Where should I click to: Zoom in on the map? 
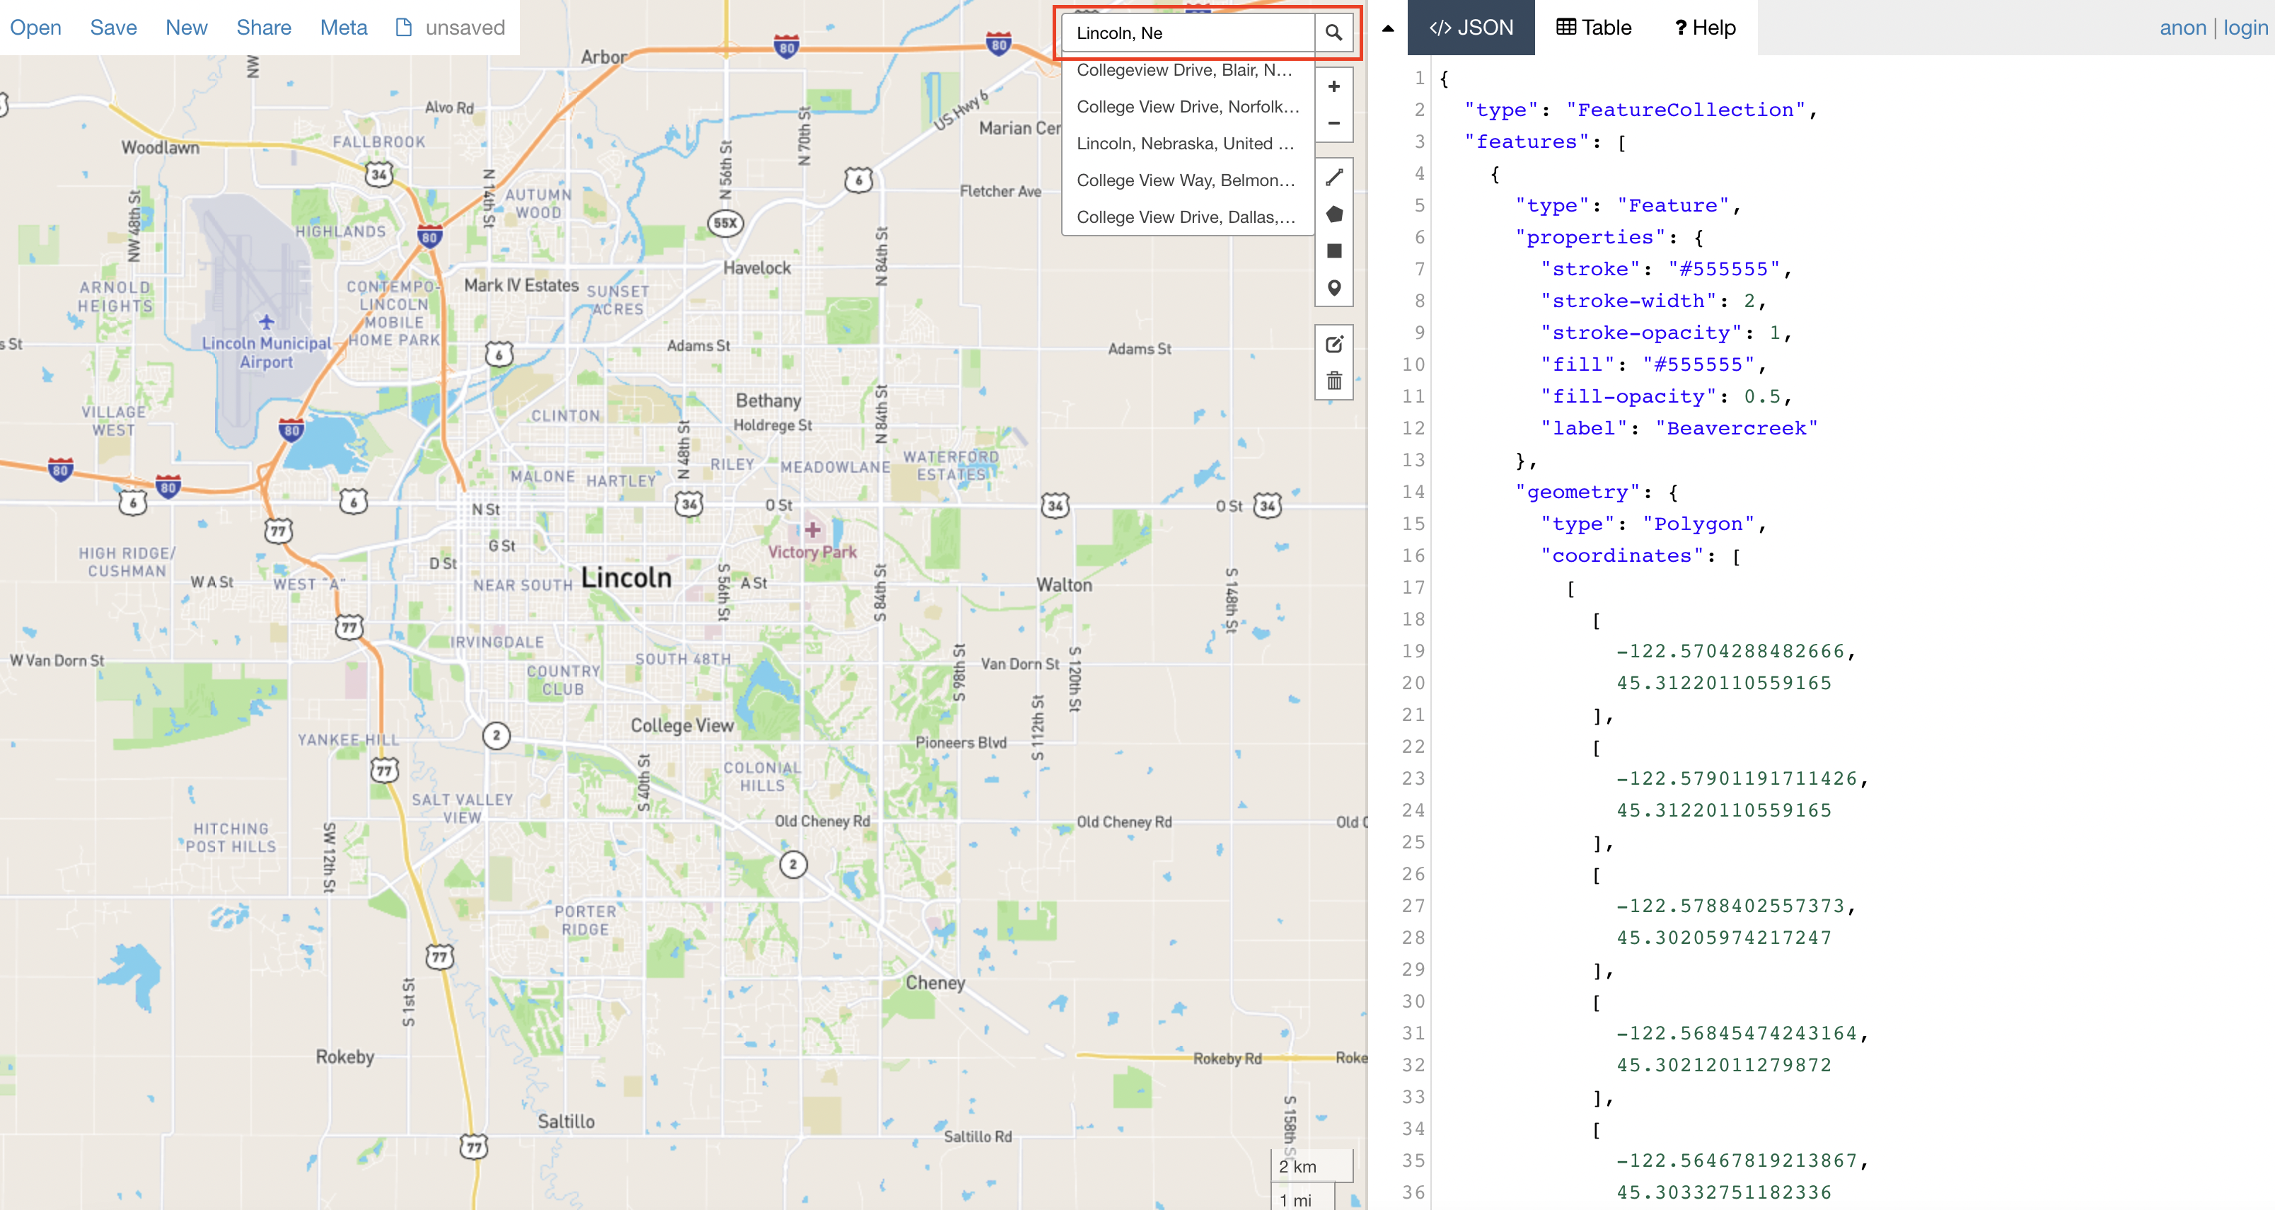coord(1333,86)
